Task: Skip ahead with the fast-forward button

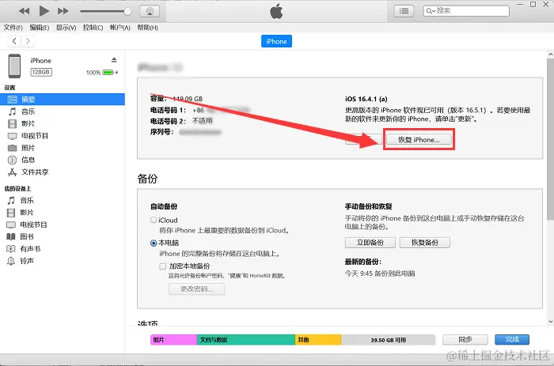Action: click(x=63, y=11)
